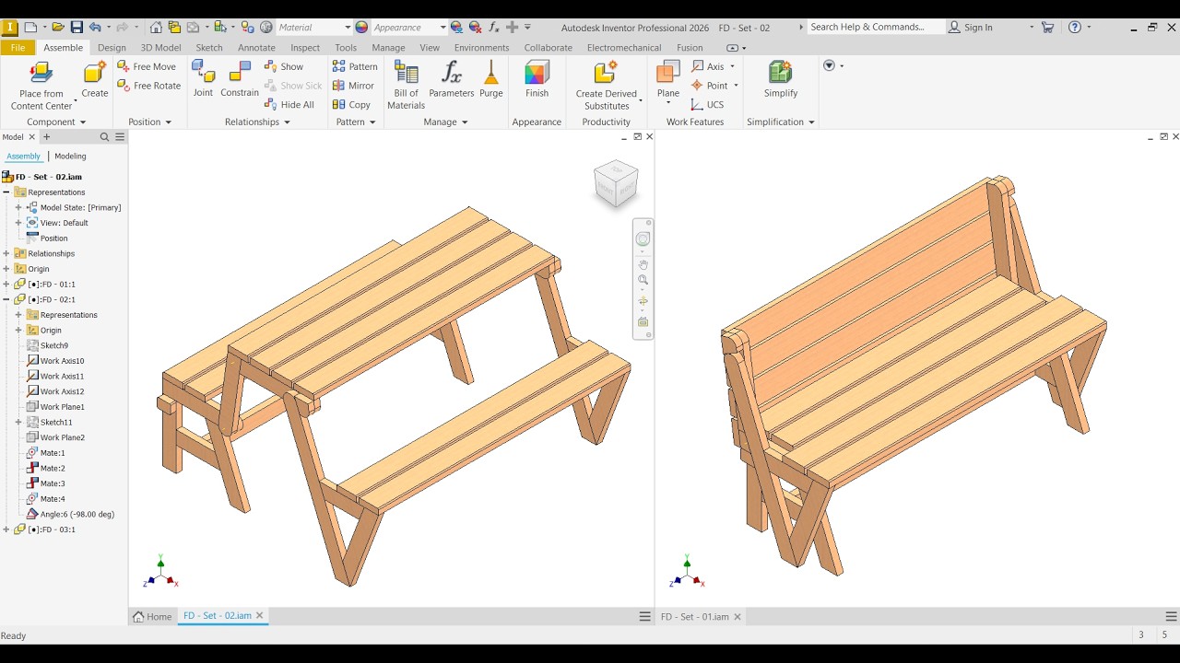The width and height of the screenshot is (1180, 663).
Task: Click the Simplify tool
Action: coord(781,79)
